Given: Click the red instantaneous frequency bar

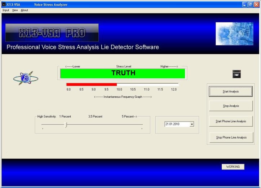Looking at the screenshot, I should (x=92, y=84).
